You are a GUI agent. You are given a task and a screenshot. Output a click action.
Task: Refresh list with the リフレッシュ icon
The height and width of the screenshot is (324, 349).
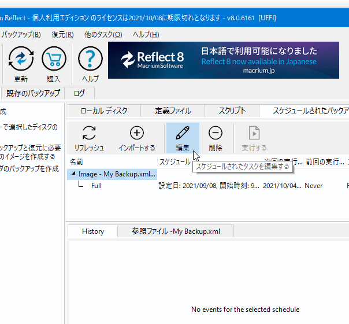pyautogui.click(x=89, y=133)
